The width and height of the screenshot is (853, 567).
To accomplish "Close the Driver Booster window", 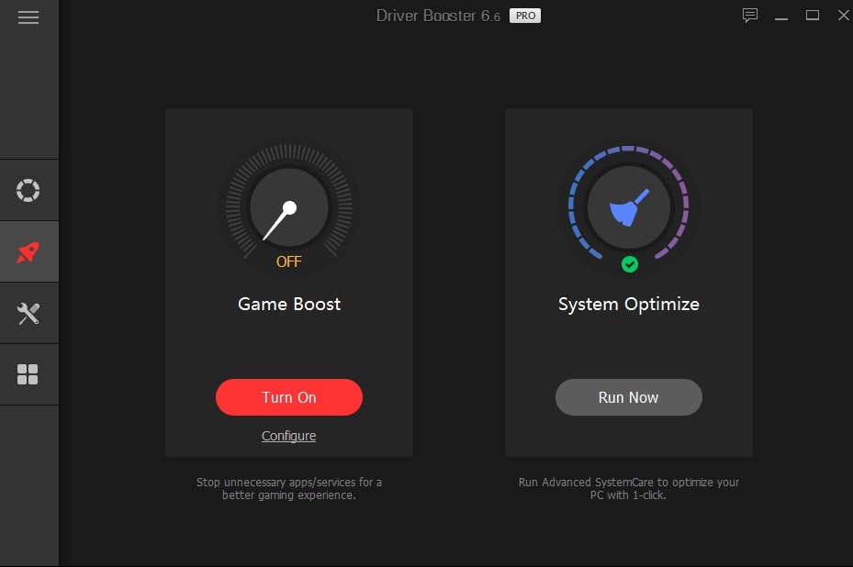I will [x=843, y=16].
